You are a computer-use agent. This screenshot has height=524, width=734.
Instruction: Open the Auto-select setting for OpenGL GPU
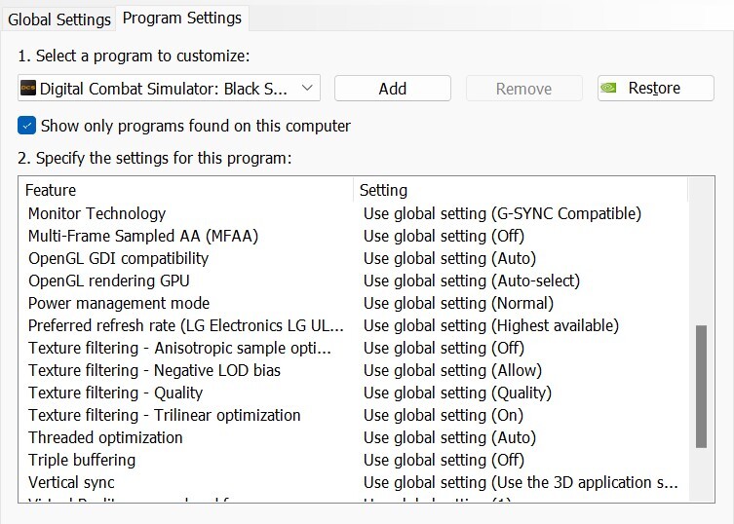[472, 281]
